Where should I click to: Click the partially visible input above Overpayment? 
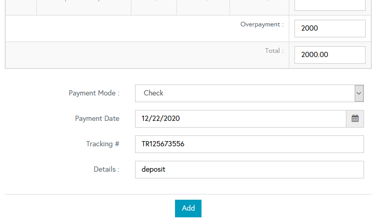330,5
